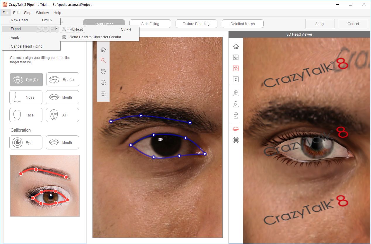Click the Home icon in the fitting toolbar

[103, 49]
